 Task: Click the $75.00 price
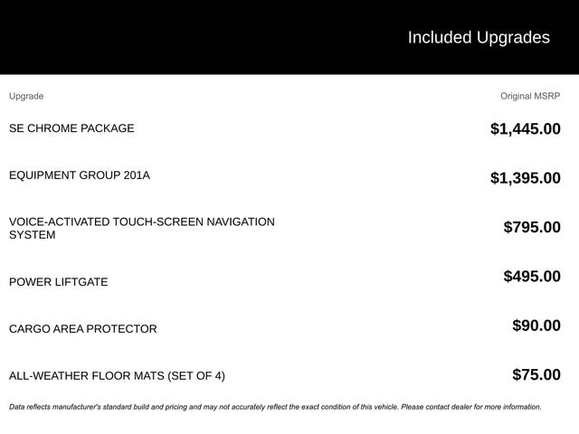pos(536,375)
